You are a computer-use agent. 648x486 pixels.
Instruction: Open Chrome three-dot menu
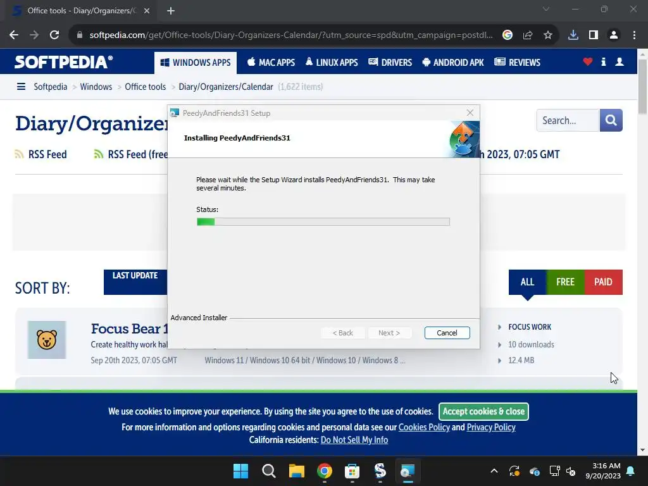pyautogui.click(x=634, y=35)
